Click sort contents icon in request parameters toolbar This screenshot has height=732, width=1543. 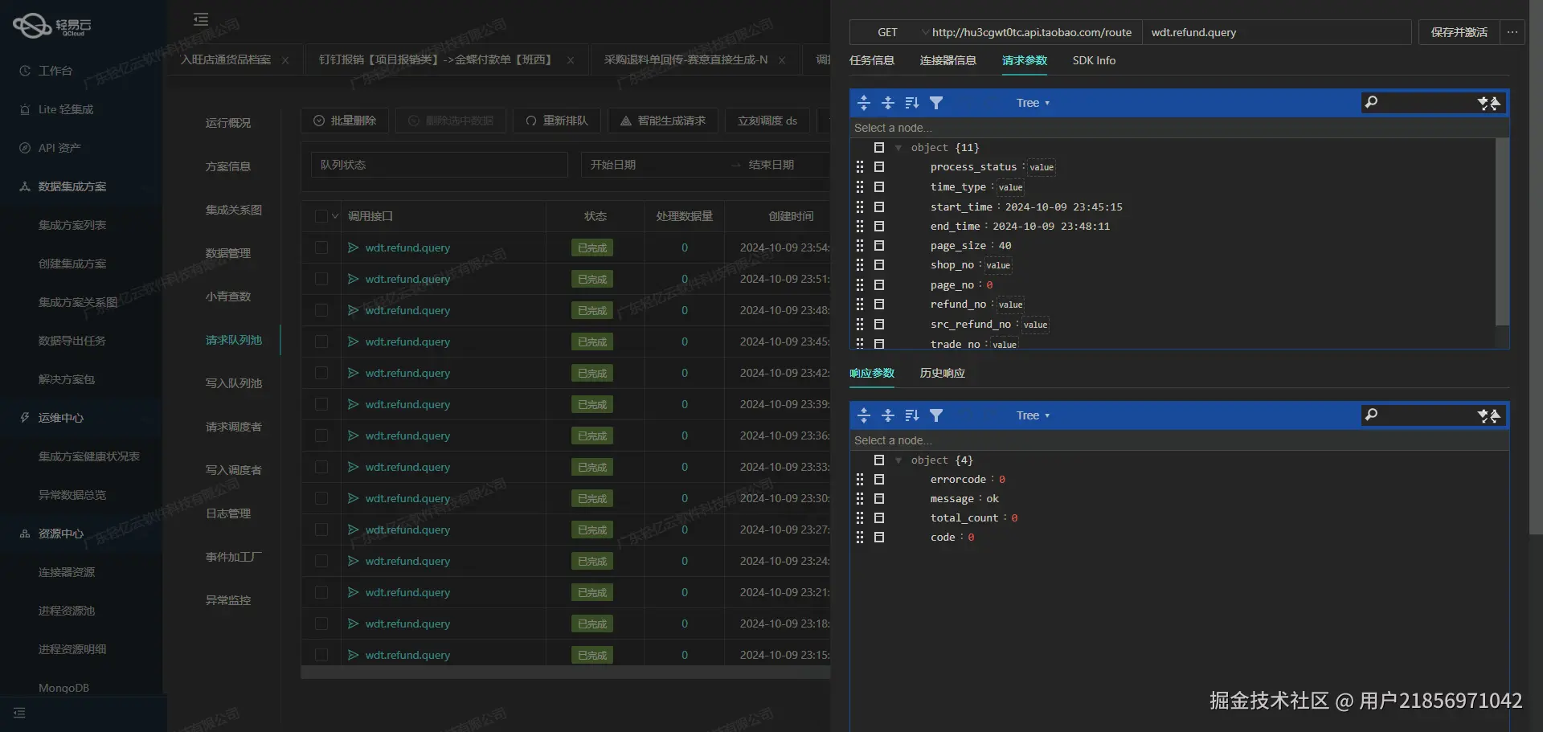click(x=912, y=103)
